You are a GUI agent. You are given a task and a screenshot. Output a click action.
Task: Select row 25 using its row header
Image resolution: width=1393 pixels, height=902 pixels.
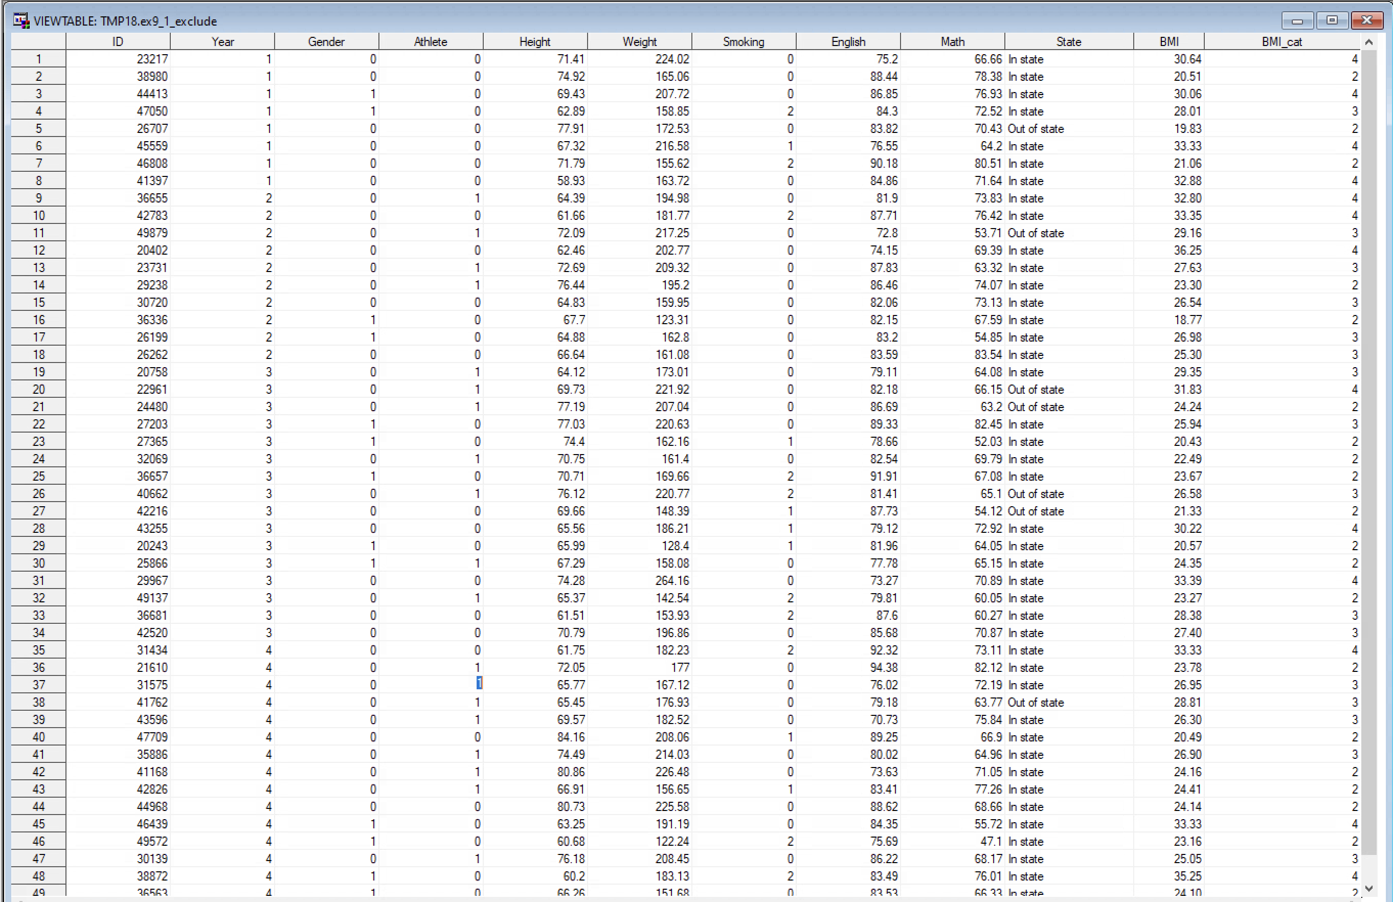tap(39, 477)
